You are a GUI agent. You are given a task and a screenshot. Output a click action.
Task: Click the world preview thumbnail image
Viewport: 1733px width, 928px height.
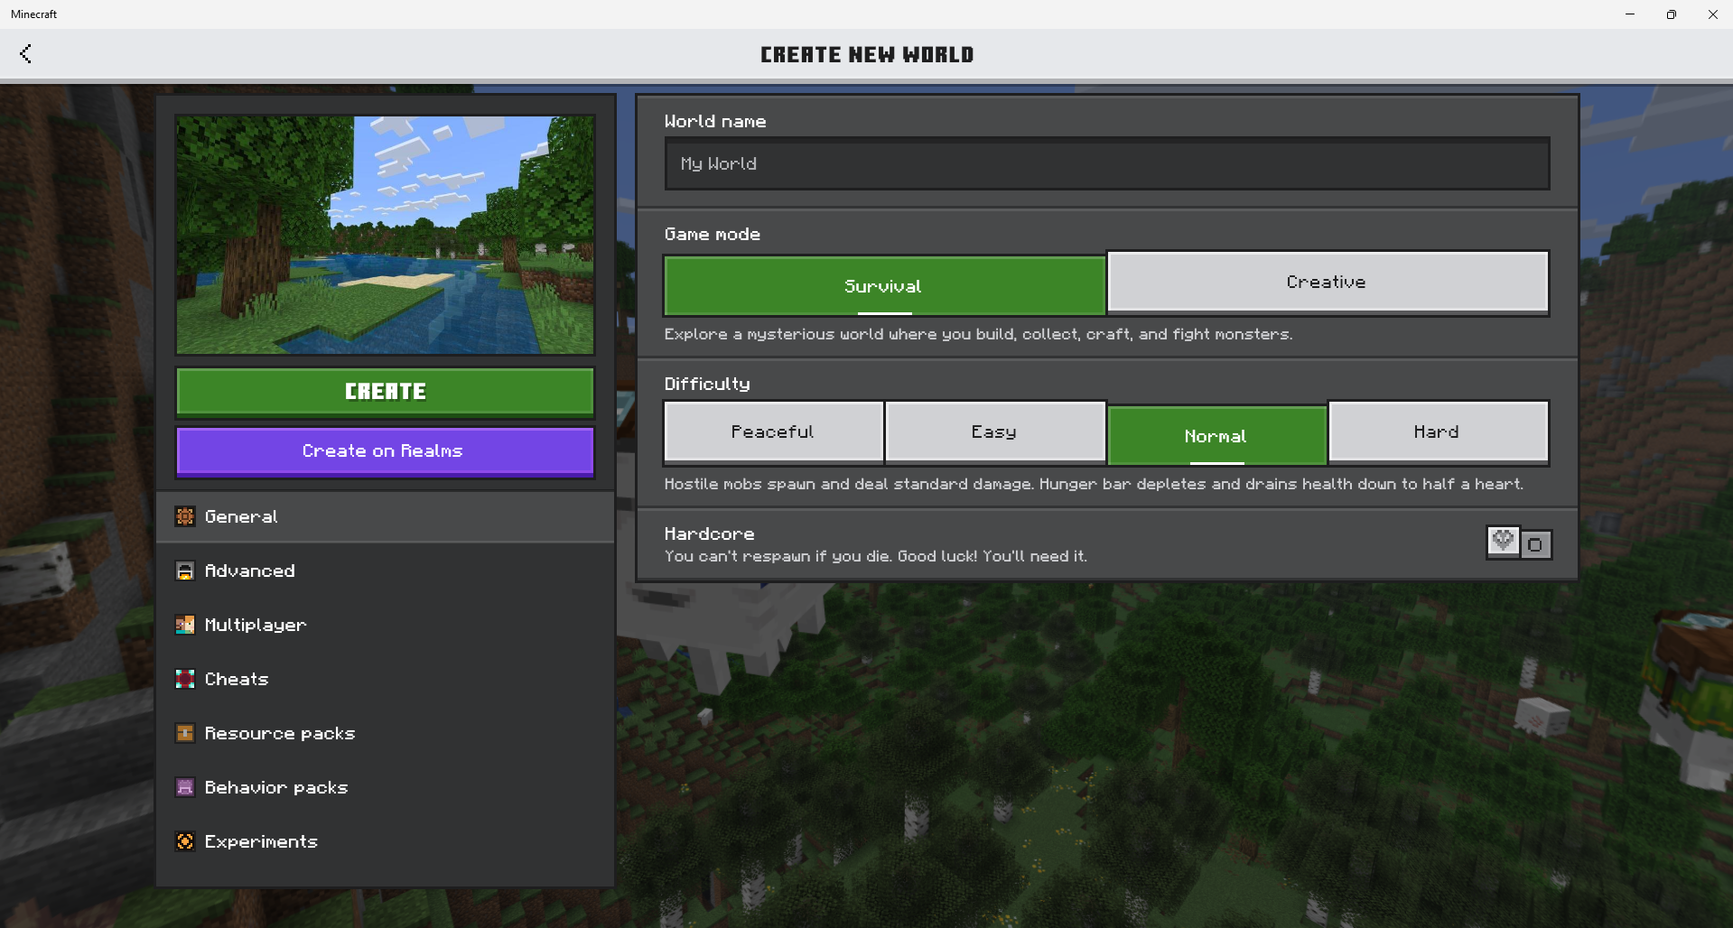click(386, 235)
